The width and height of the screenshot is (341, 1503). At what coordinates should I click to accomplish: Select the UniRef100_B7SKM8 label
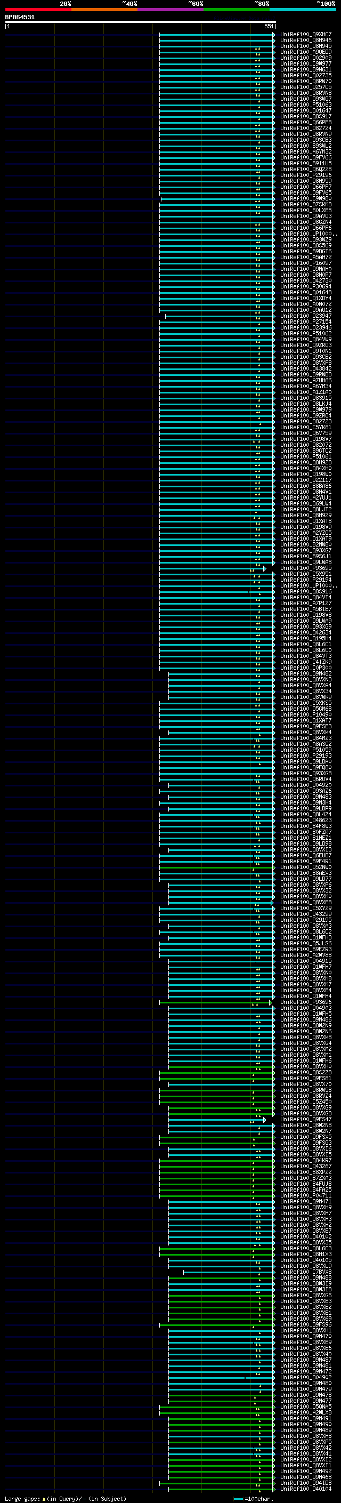pos(306,204)
